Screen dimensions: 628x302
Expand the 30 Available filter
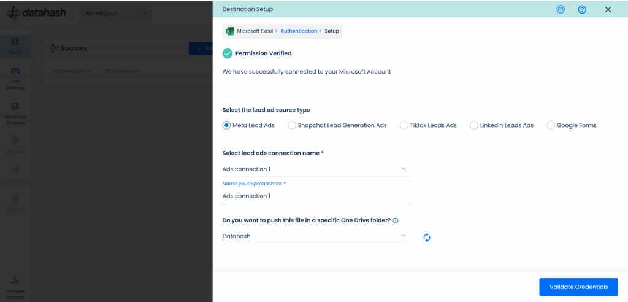tap(123, 71)
